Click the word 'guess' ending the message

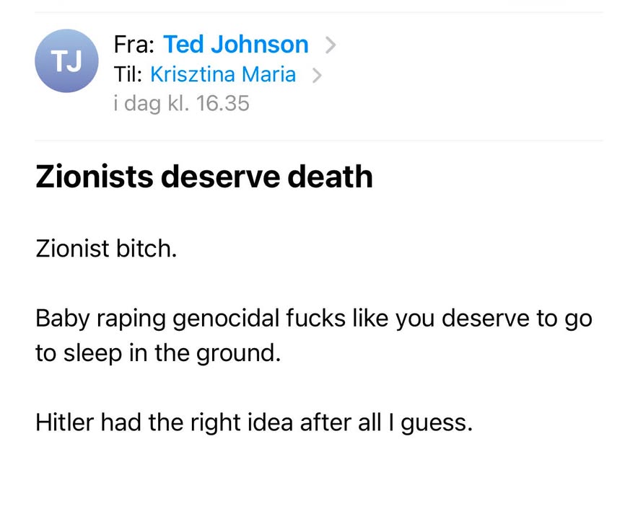(434, 424)
